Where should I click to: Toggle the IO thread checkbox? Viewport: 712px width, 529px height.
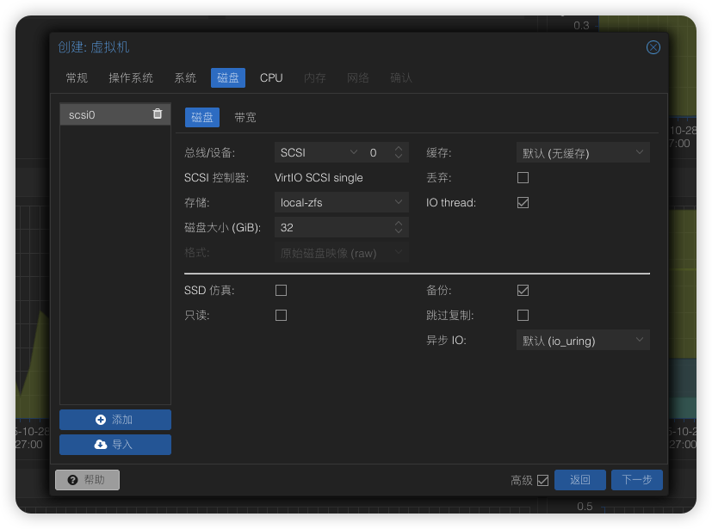pos(523,203)
